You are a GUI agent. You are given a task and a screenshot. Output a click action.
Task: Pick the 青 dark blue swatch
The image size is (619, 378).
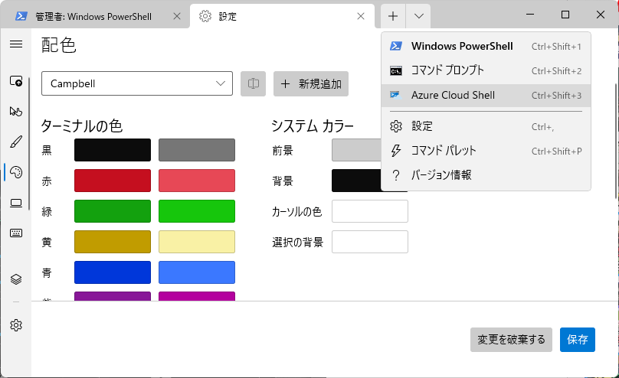[113, 272]
